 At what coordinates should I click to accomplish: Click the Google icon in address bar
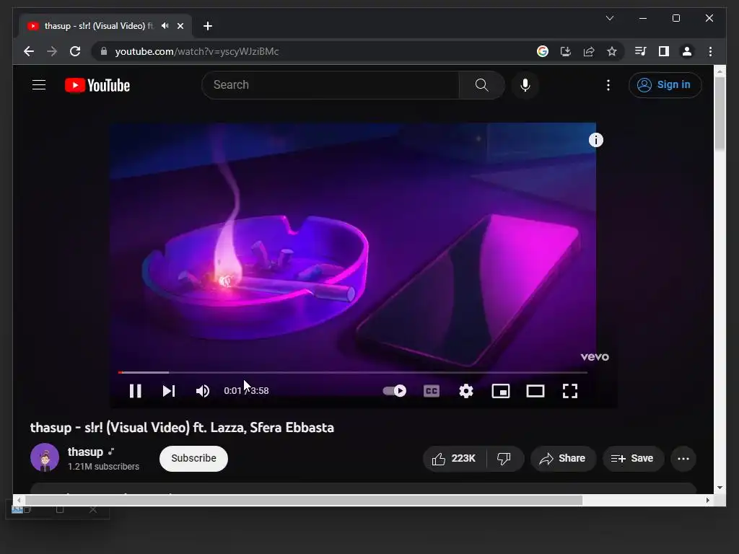click(543, 51)
